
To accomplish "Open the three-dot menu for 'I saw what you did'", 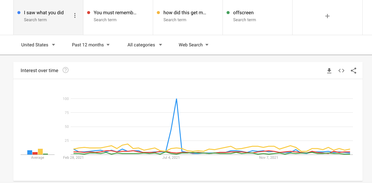I will (x=75, y=15).
